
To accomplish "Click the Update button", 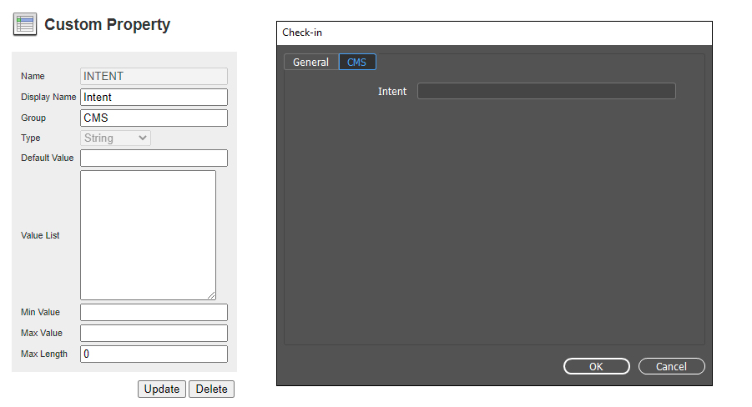I will tap(162, 389).
